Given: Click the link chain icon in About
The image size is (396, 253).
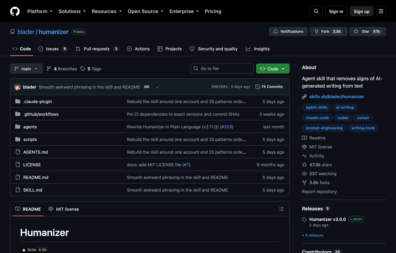Looking at the screenshot, I should click(x=304, y=97).
